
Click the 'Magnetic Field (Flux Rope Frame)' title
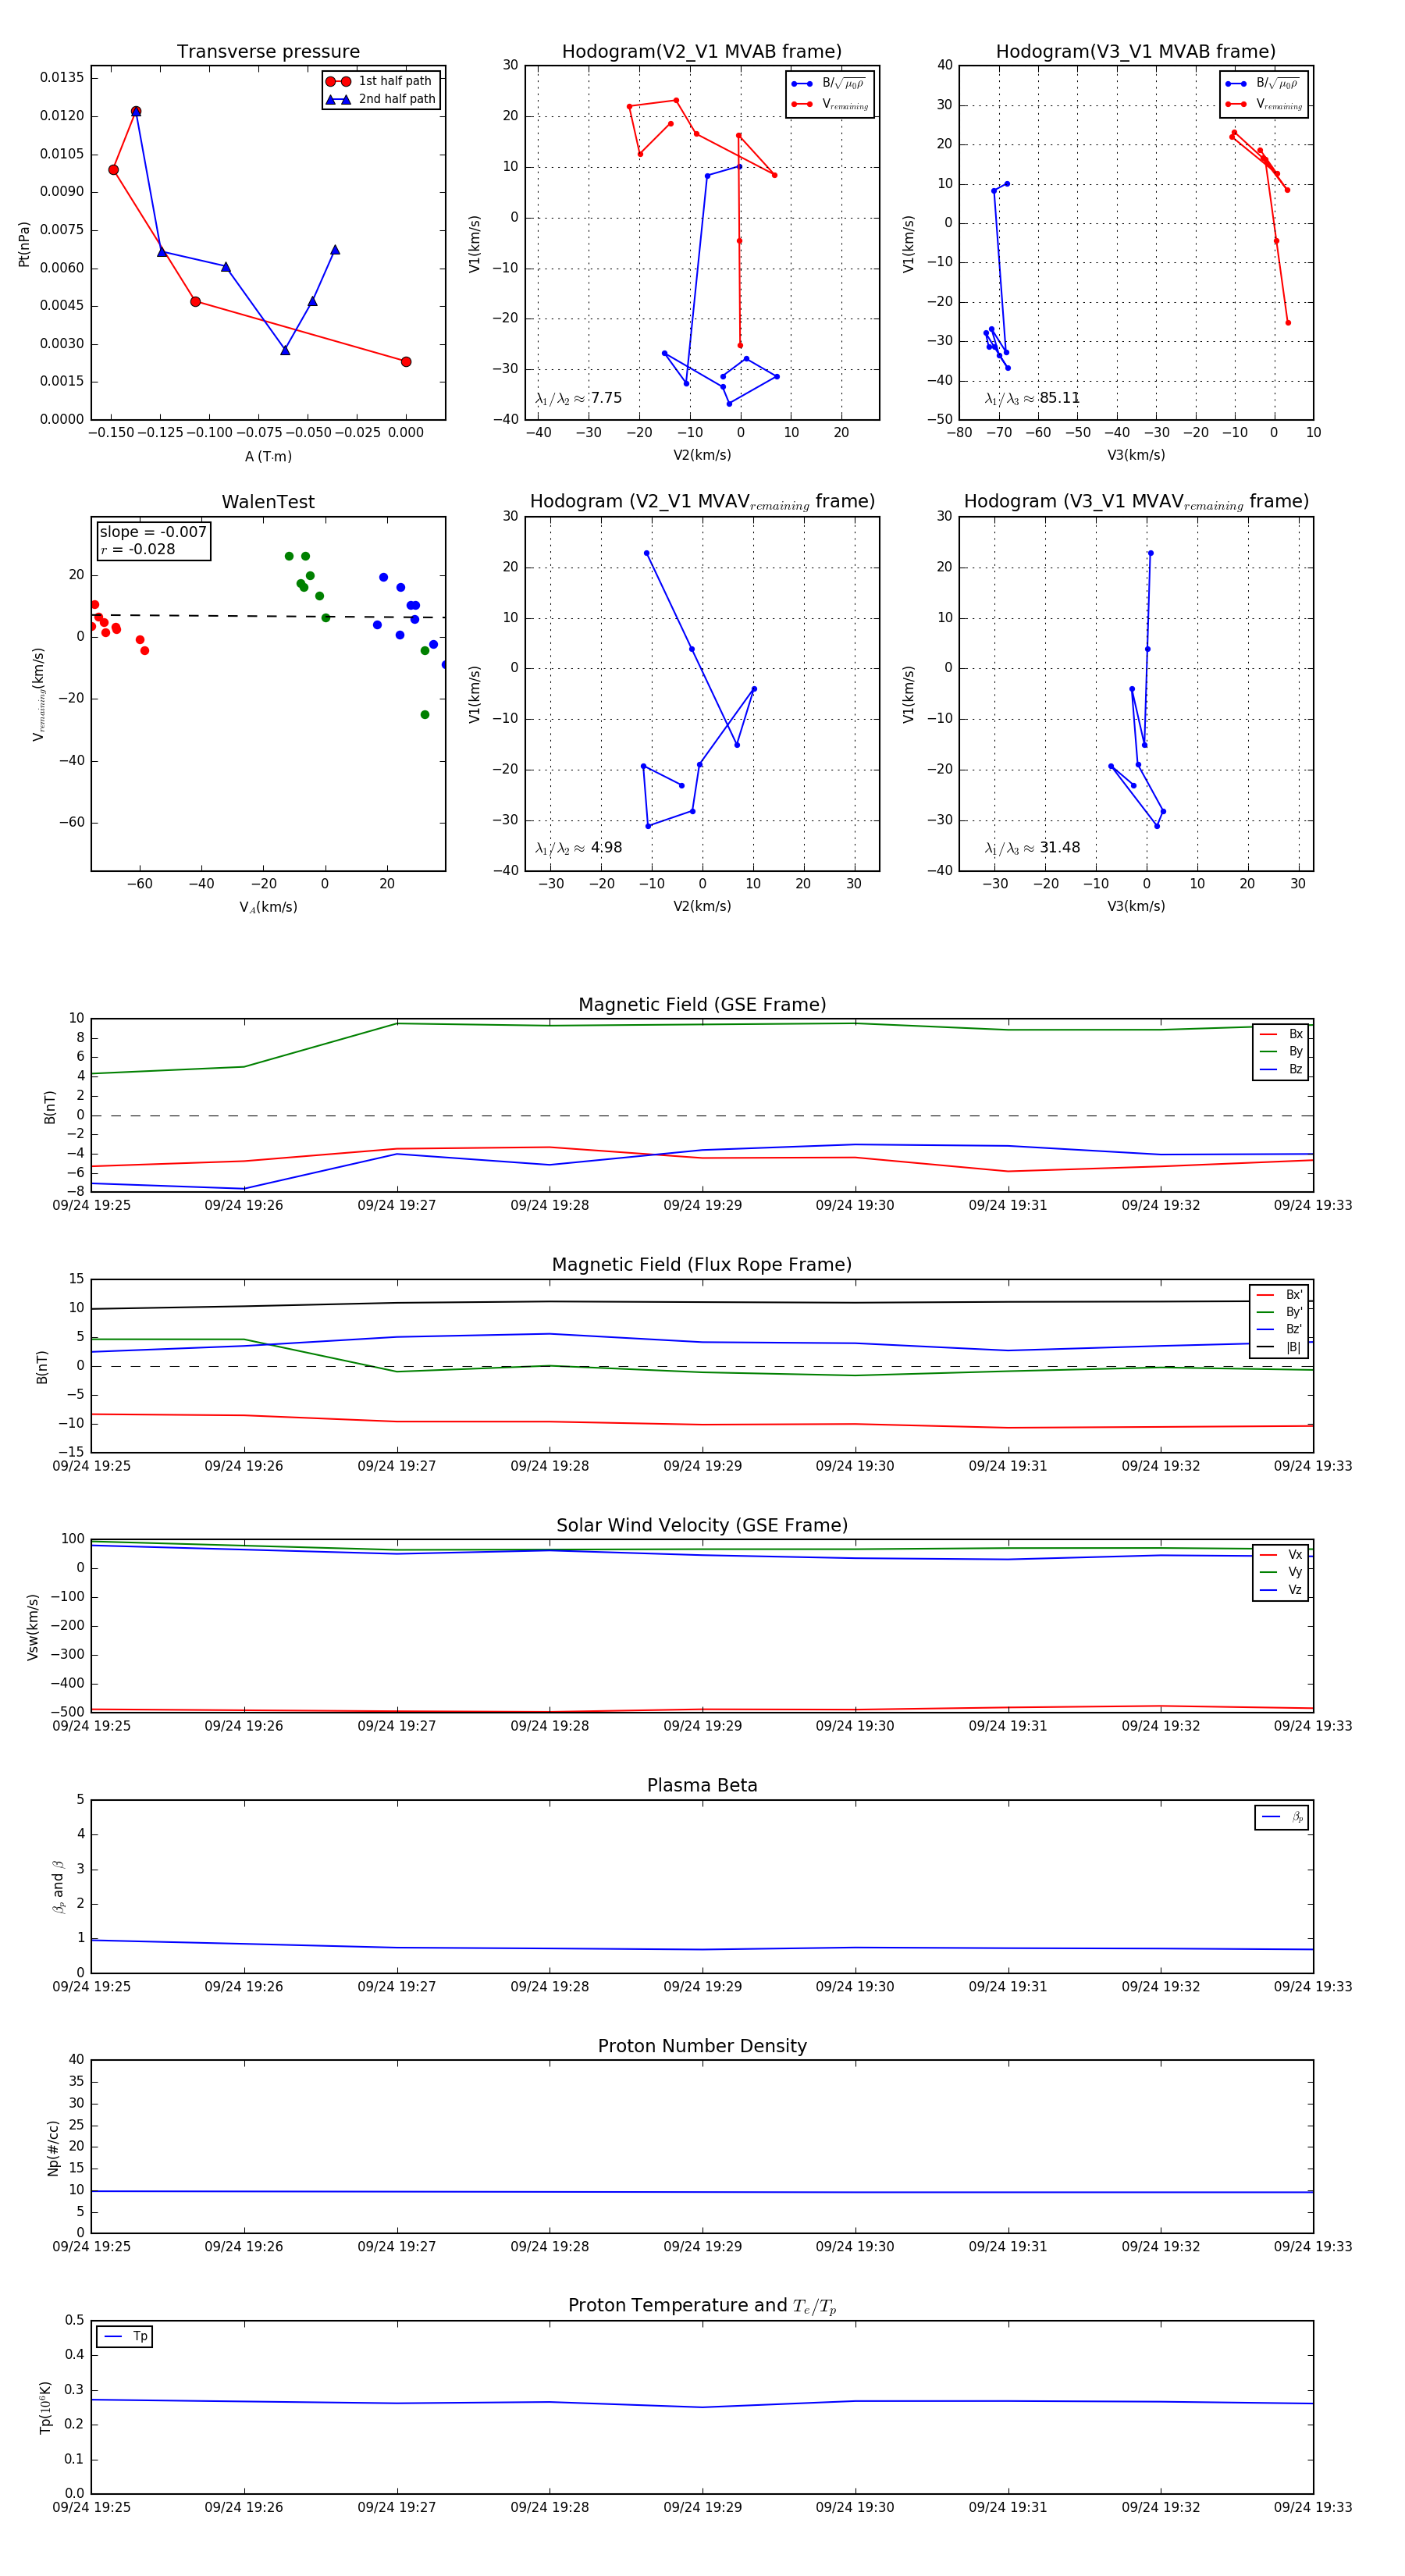(702, 1265)
